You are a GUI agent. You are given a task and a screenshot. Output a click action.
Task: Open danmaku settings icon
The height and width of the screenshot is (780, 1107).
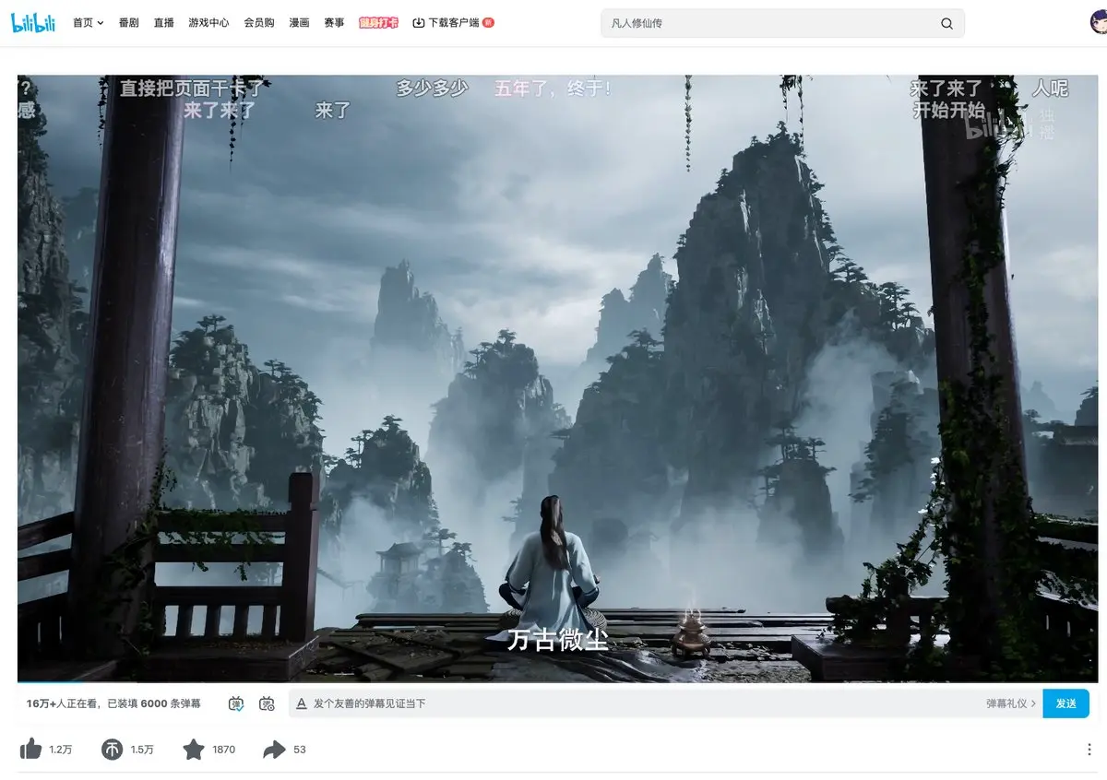pos(268,703)
